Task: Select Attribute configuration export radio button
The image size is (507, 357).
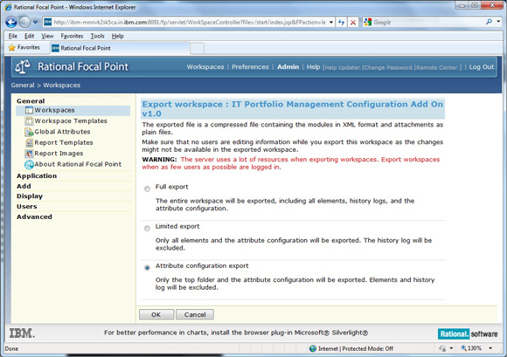Action: pyautogui.click(x=147, y=268)
